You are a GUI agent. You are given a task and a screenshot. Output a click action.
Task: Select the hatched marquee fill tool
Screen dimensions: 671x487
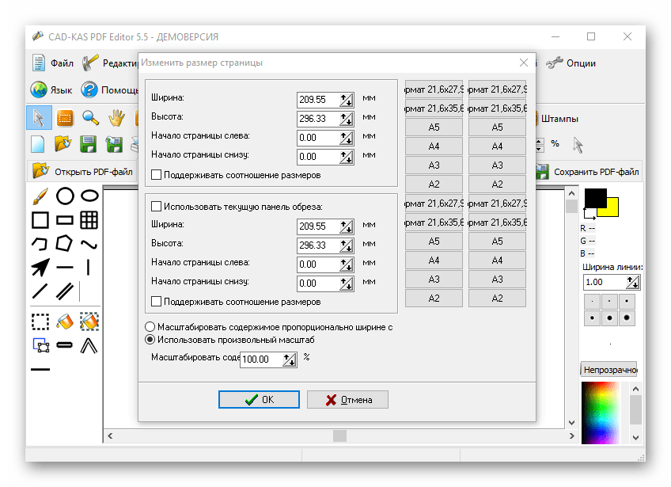click(89, 321)
